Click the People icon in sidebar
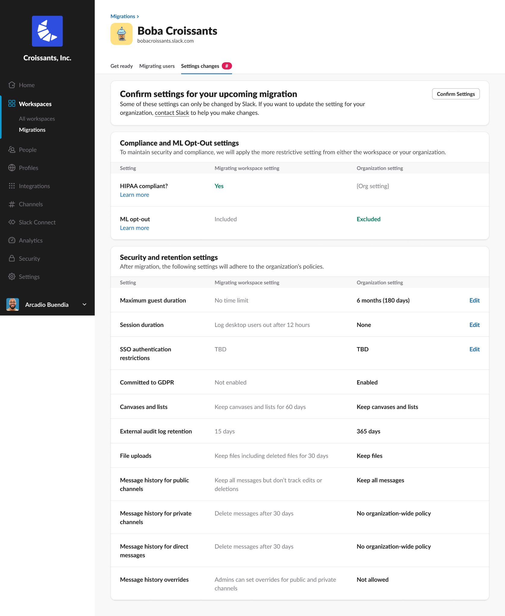This screenshot has height=616, width=505. 12,149
